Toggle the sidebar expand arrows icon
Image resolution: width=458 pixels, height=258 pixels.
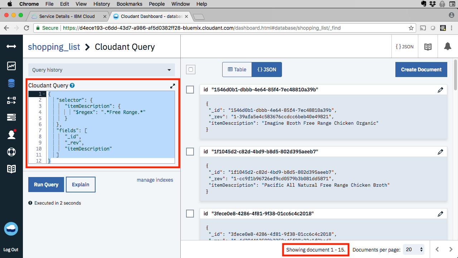[x=11, y=47]
